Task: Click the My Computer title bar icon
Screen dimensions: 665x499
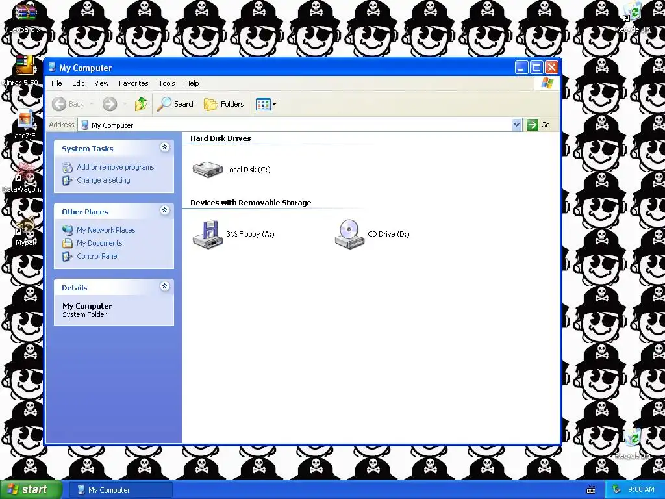Action: (52, 67)
